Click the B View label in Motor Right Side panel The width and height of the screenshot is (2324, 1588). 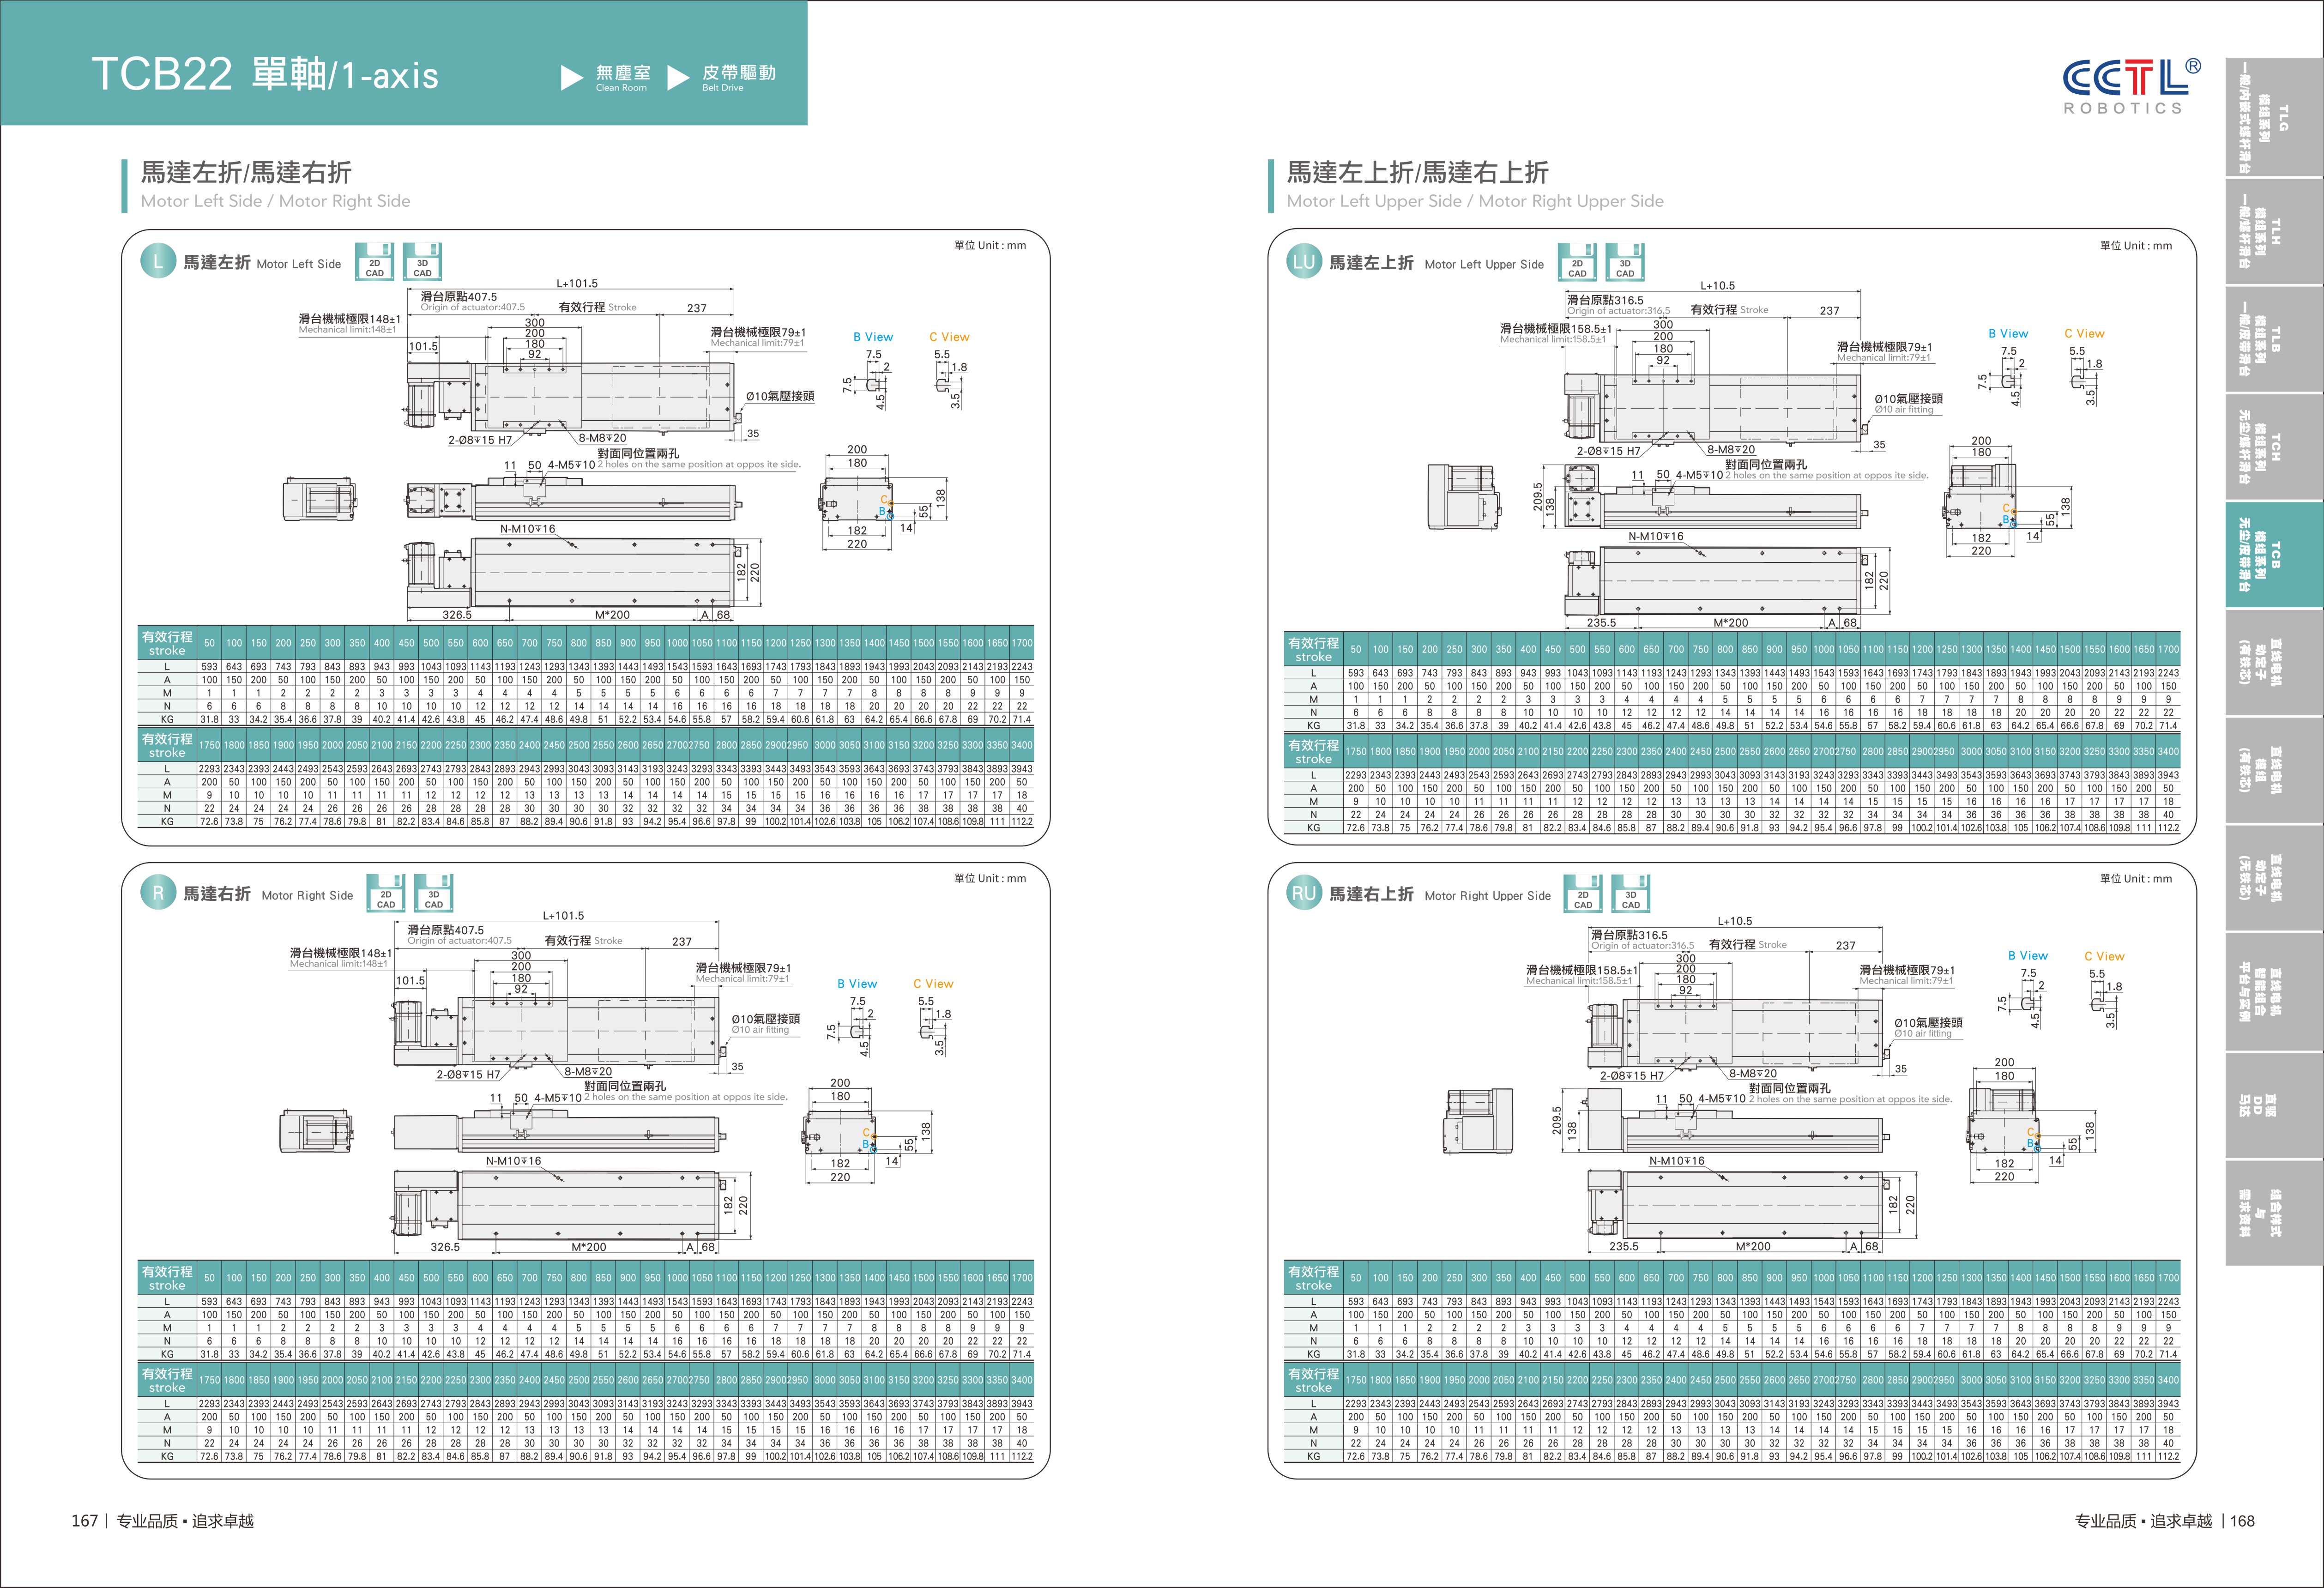click(x=857, y=984)
